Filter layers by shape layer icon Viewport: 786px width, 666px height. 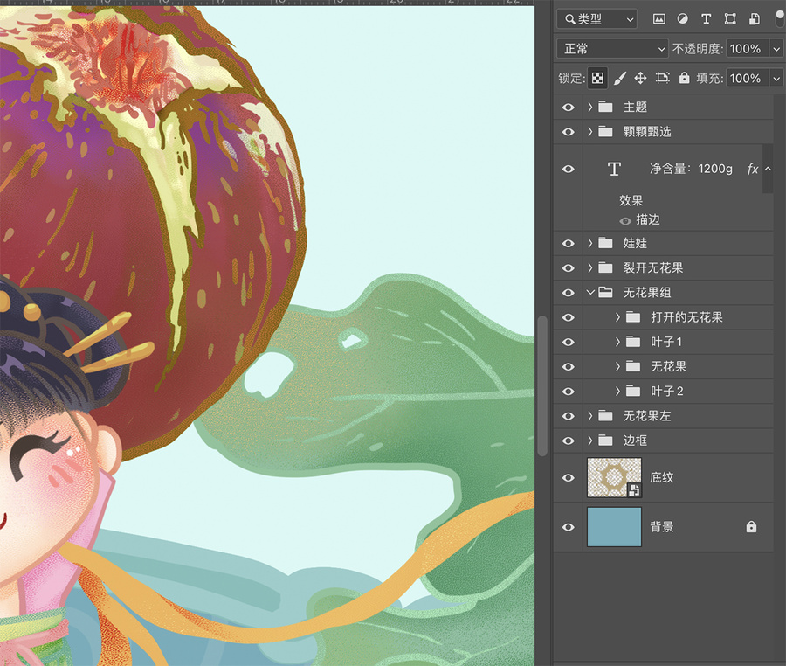pos(730,19)
